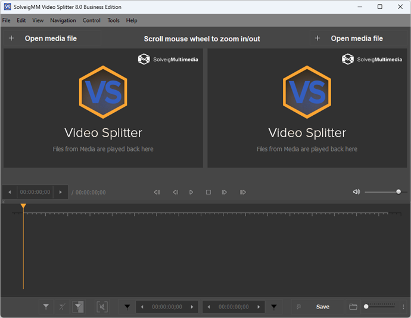Image resolution: width=411 pixels, height=318 pixels.
Task: Adjust the volume slider handle
Action: click(398, 192)
